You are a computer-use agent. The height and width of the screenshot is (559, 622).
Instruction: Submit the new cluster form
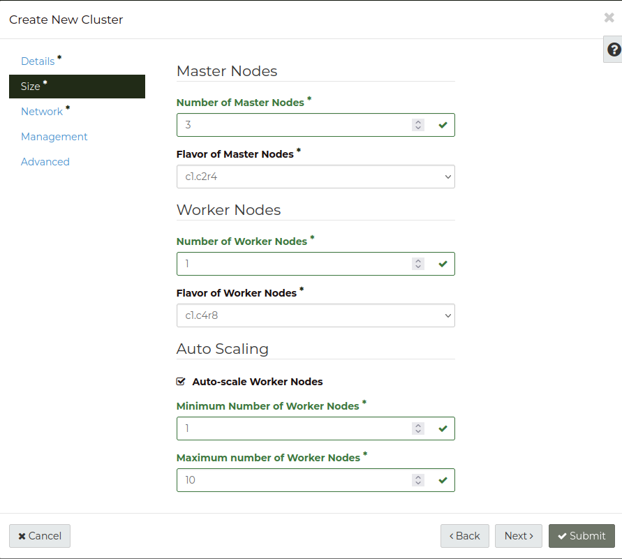click(582, 535)
